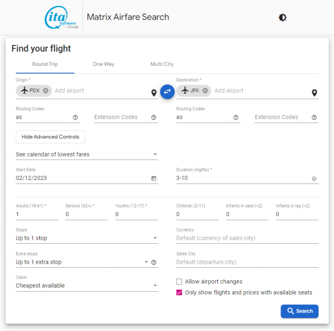Screen dimensions: 334x331
Task: Show help for Duration nights
Action: point(314,178)
